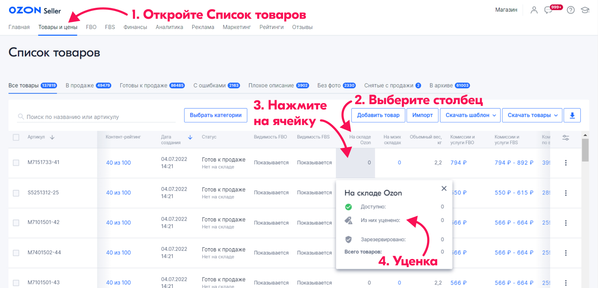598x288 pixels.
Task: Open the graduation cap training icon
Action: click(585, 10)
